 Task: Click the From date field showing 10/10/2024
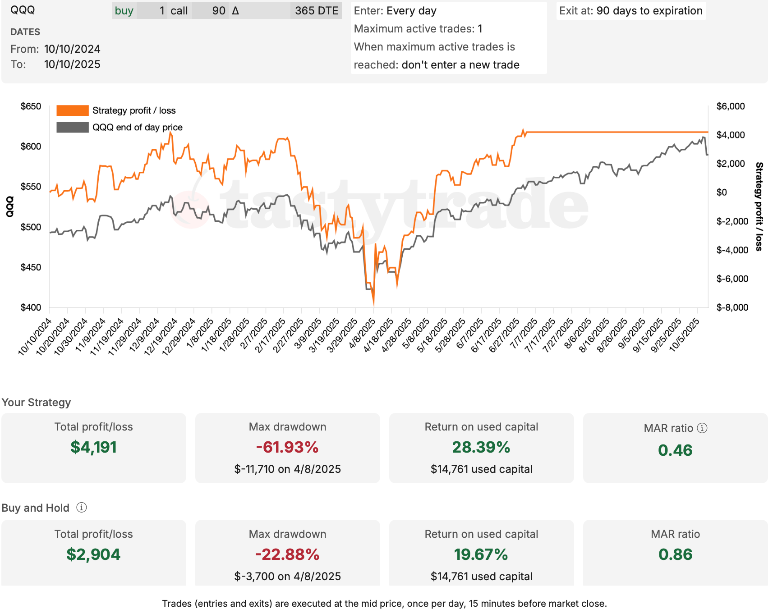[73, 48]
